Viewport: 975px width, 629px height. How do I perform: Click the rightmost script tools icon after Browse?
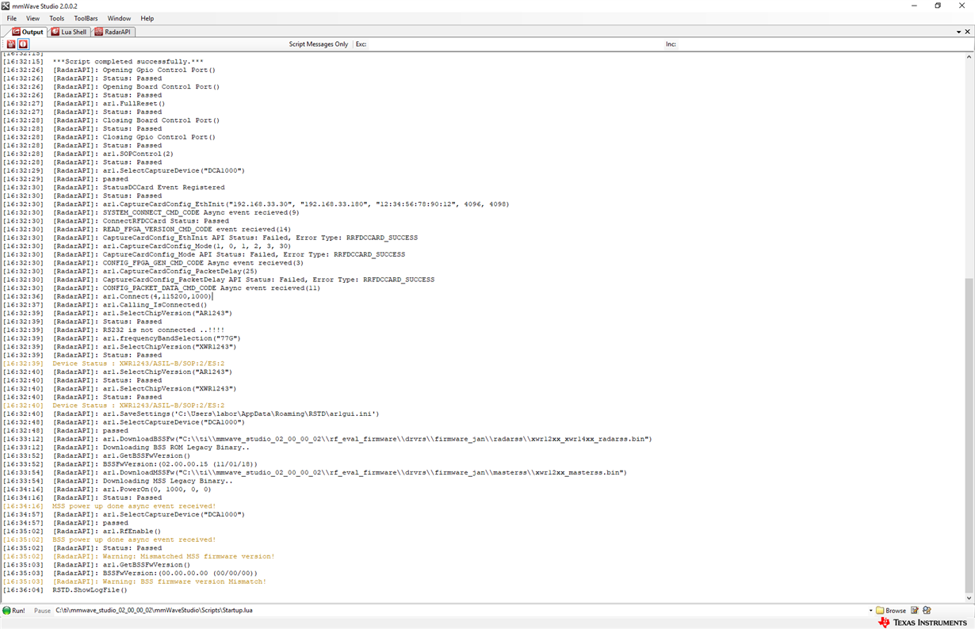coord(927,611)
